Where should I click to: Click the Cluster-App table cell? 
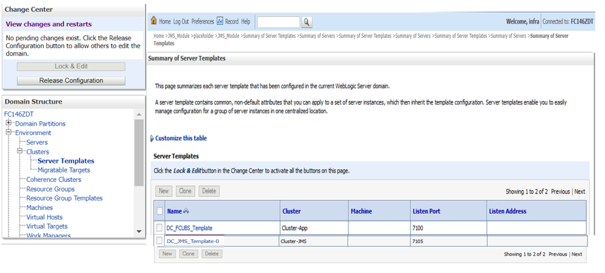point(314,228)
